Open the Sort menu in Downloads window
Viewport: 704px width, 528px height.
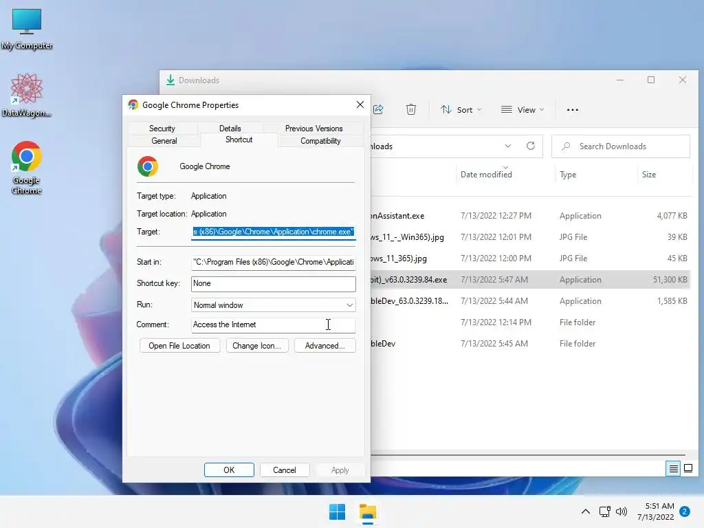pos(461,109)
